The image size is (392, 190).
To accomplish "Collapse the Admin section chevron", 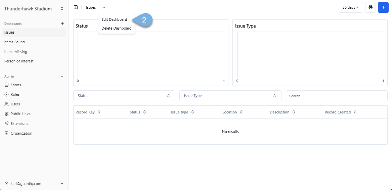I will [x=62, y=77].
